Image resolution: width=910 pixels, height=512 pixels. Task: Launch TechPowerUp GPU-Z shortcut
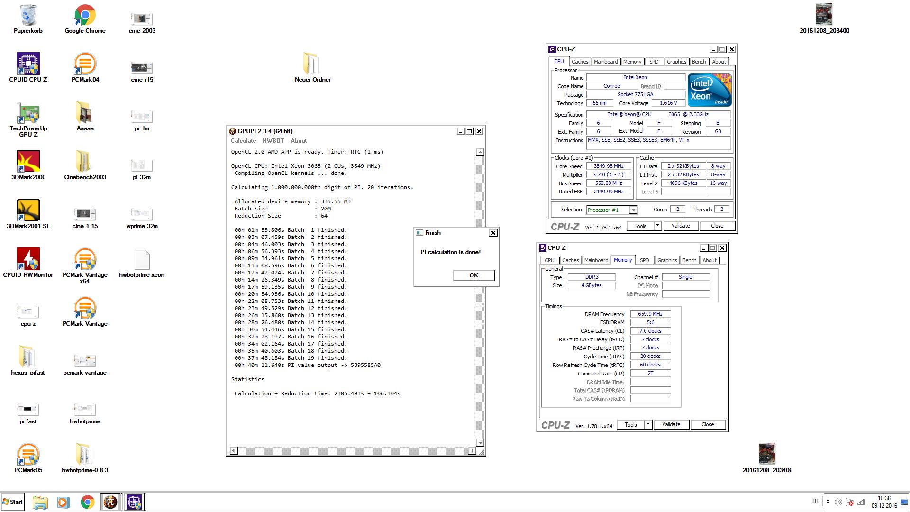[x=28, y=119]
